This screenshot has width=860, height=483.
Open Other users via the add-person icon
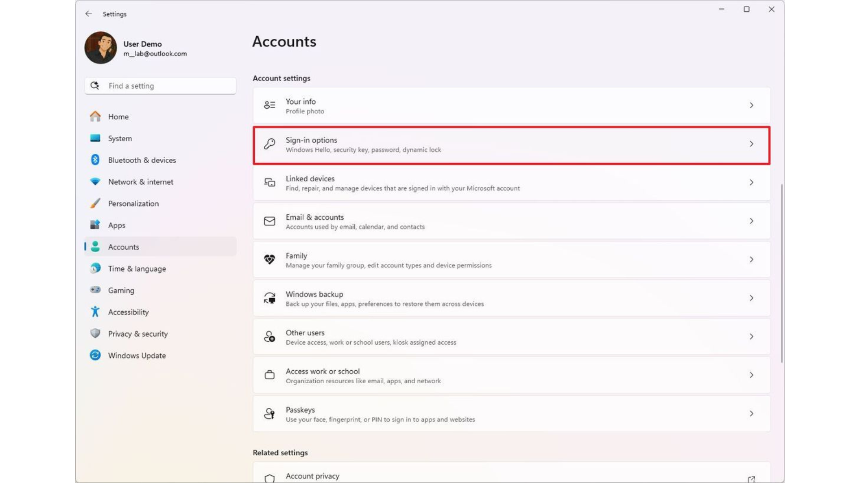pyautogui.click(x=269, y=337)
